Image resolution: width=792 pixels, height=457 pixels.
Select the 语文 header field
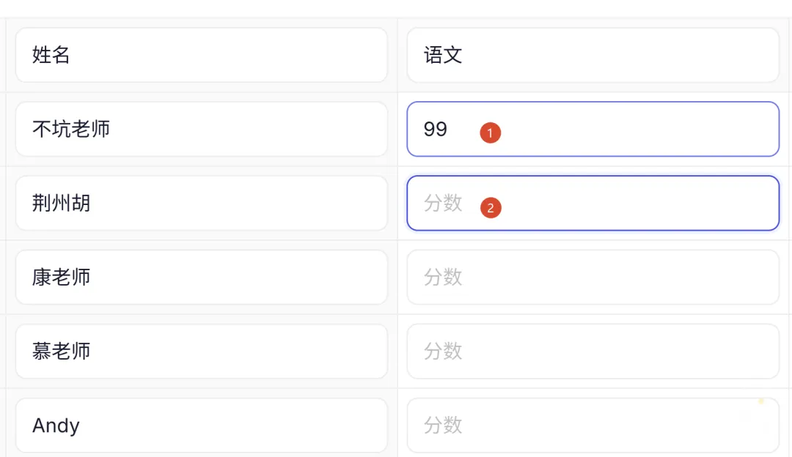tap(593, 55)
